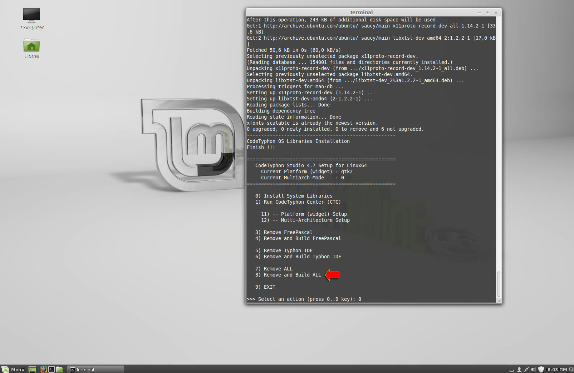Click 'CodeTyphon Studio 4.7 Setup for Linux64' text
This screenshot has height=373, width=574.
(311, 165)
